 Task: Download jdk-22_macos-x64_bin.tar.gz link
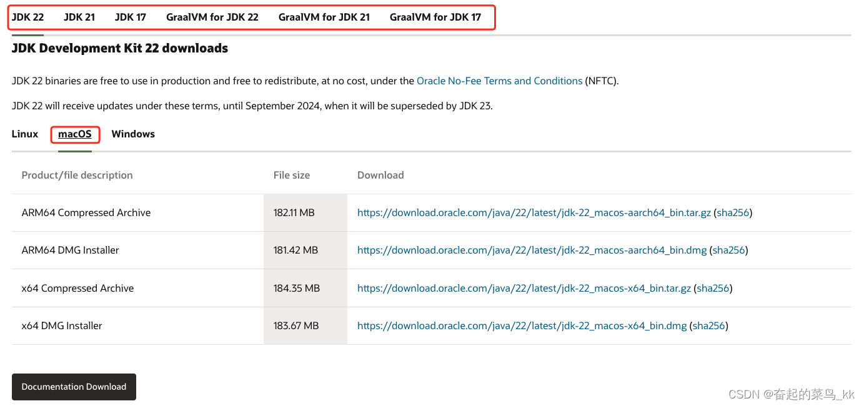point(524,288)
